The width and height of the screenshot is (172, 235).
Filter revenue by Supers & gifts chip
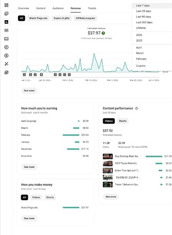(x=62, y=18)
